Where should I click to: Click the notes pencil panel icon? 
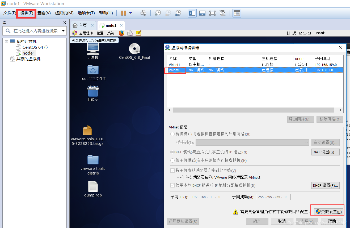[138, 33]
